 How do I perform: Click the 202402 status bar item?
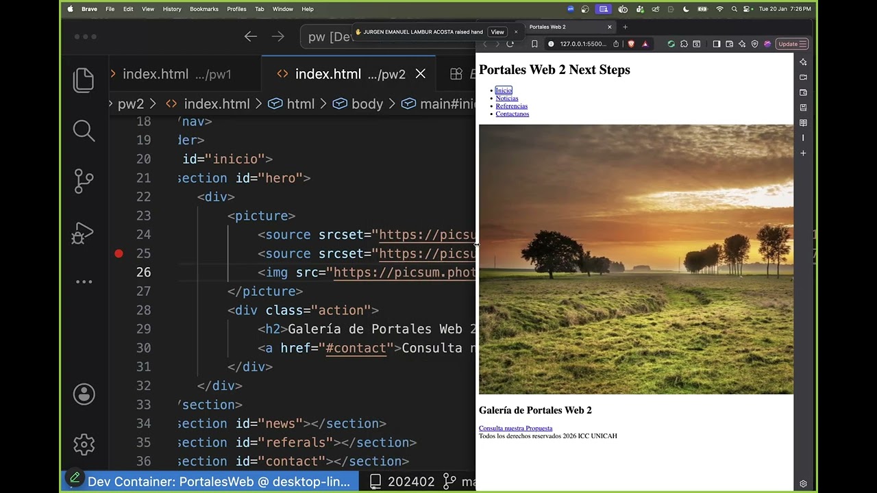pos(403,481)
